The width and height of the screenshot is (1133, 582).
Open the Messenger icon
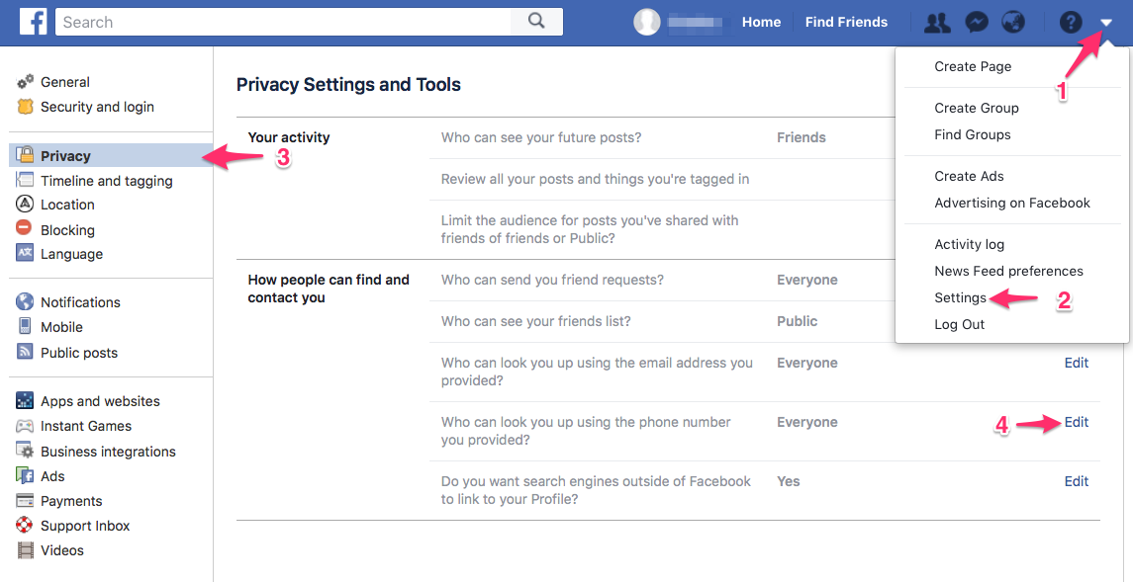[977, 22]
